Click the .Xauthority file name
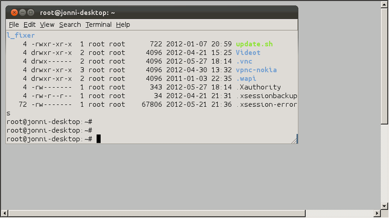Image resolution: width=389 pixels, height=218 pixels. click(x=258, y=87)
